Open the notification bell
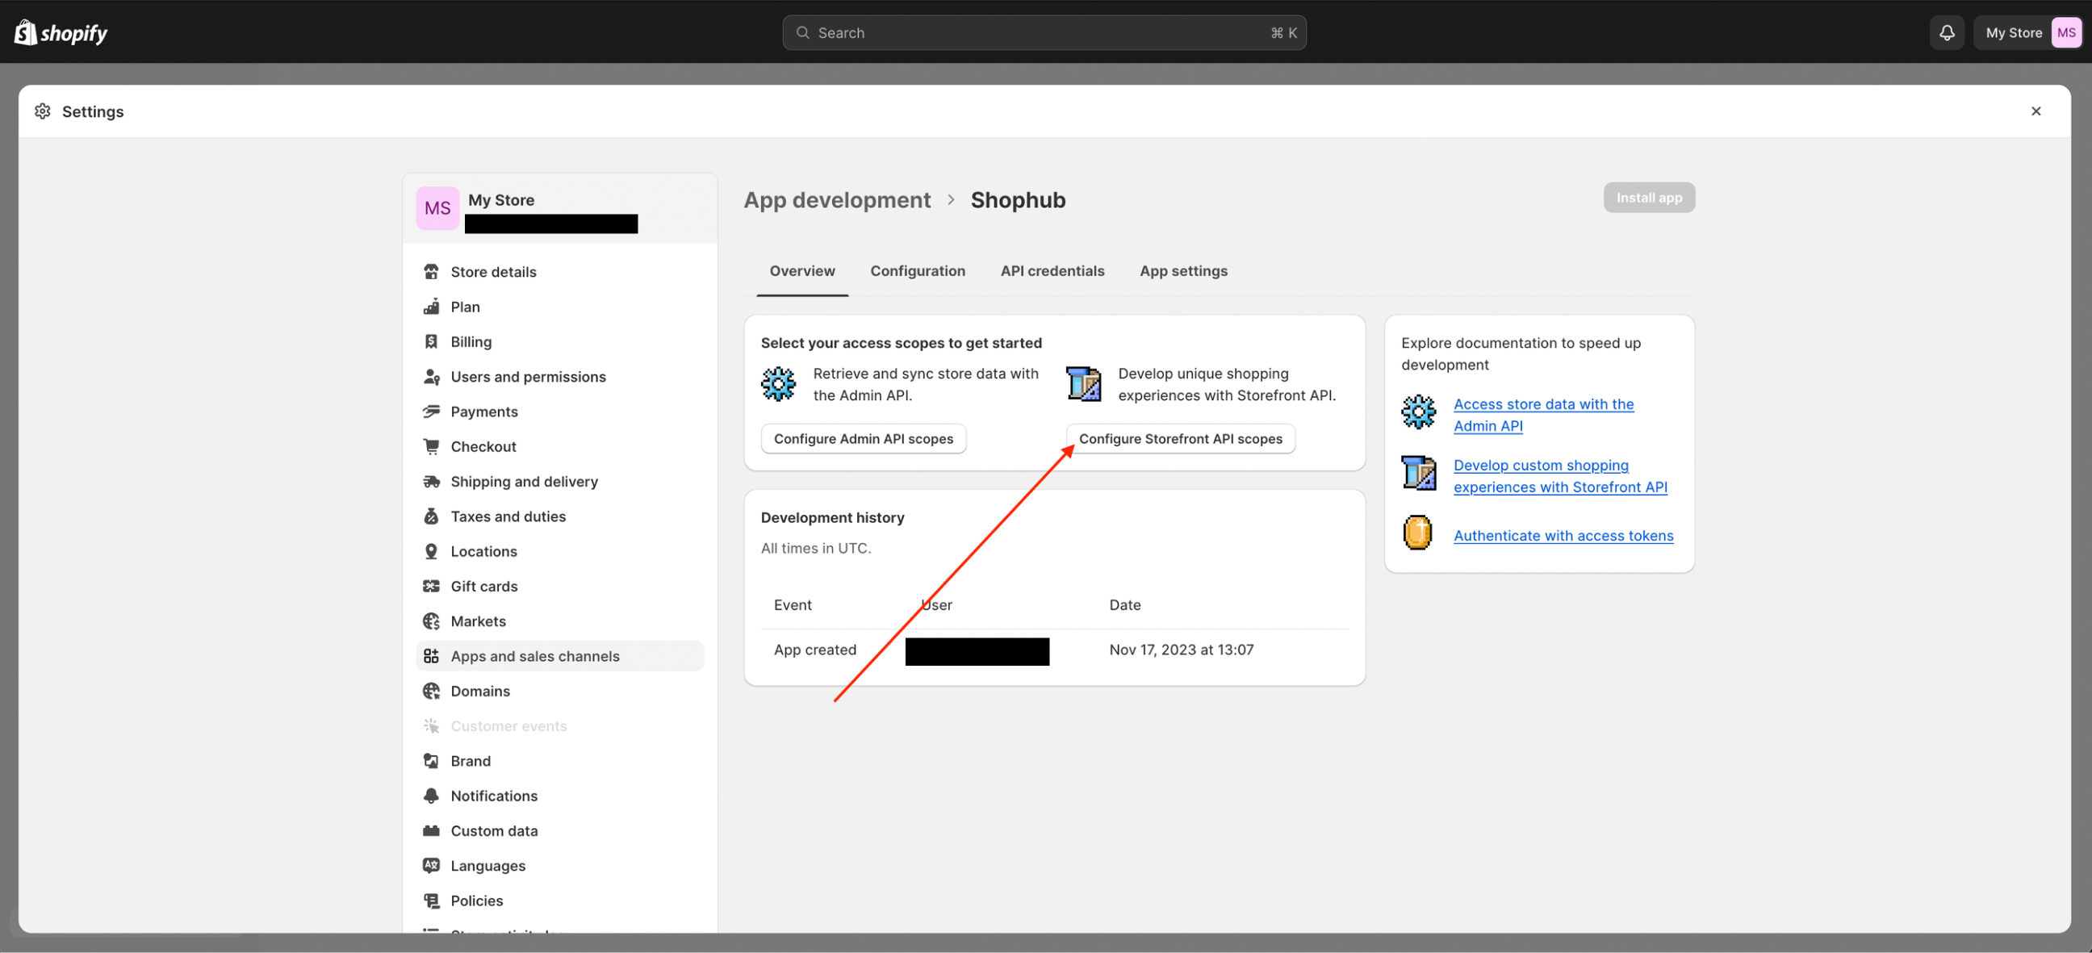 click(1946, 32)
